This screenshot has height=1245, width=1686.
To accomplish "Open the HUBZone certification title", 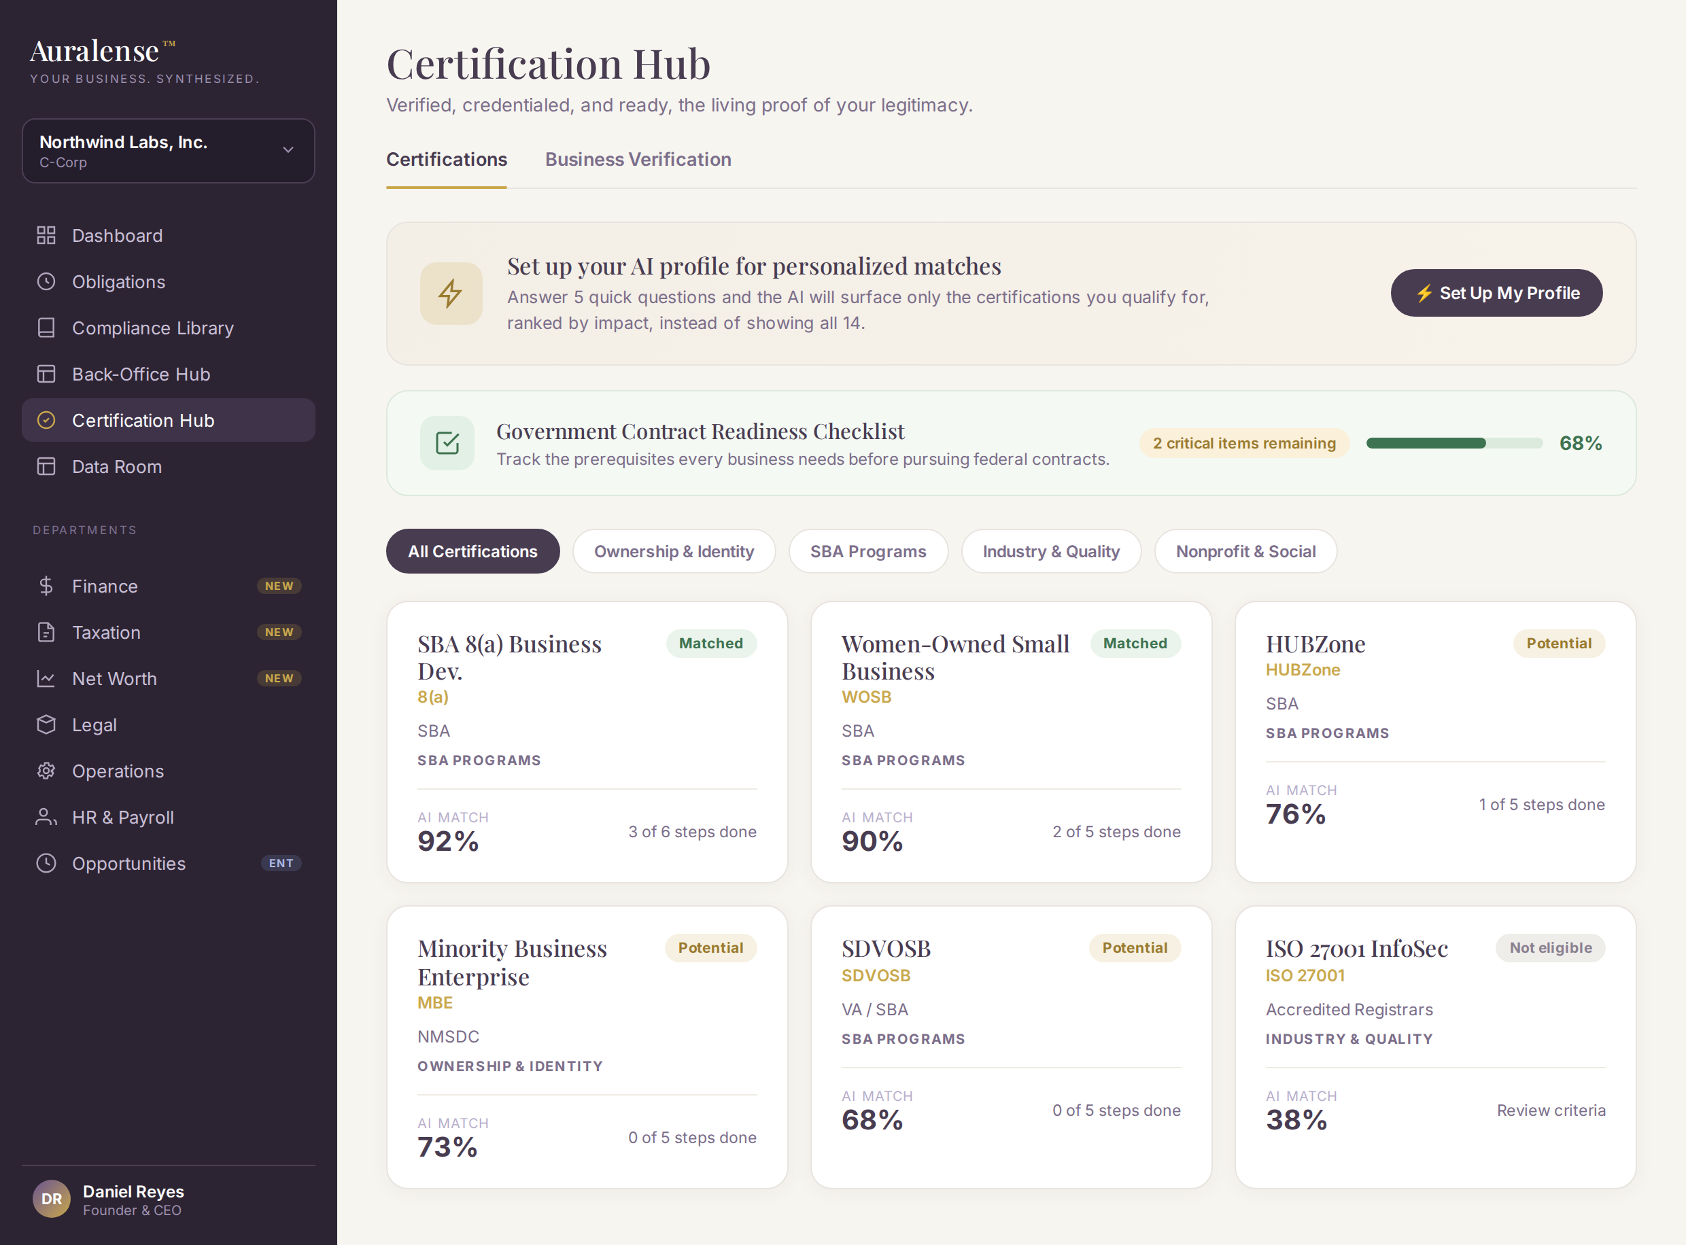I will point(1315,644).
